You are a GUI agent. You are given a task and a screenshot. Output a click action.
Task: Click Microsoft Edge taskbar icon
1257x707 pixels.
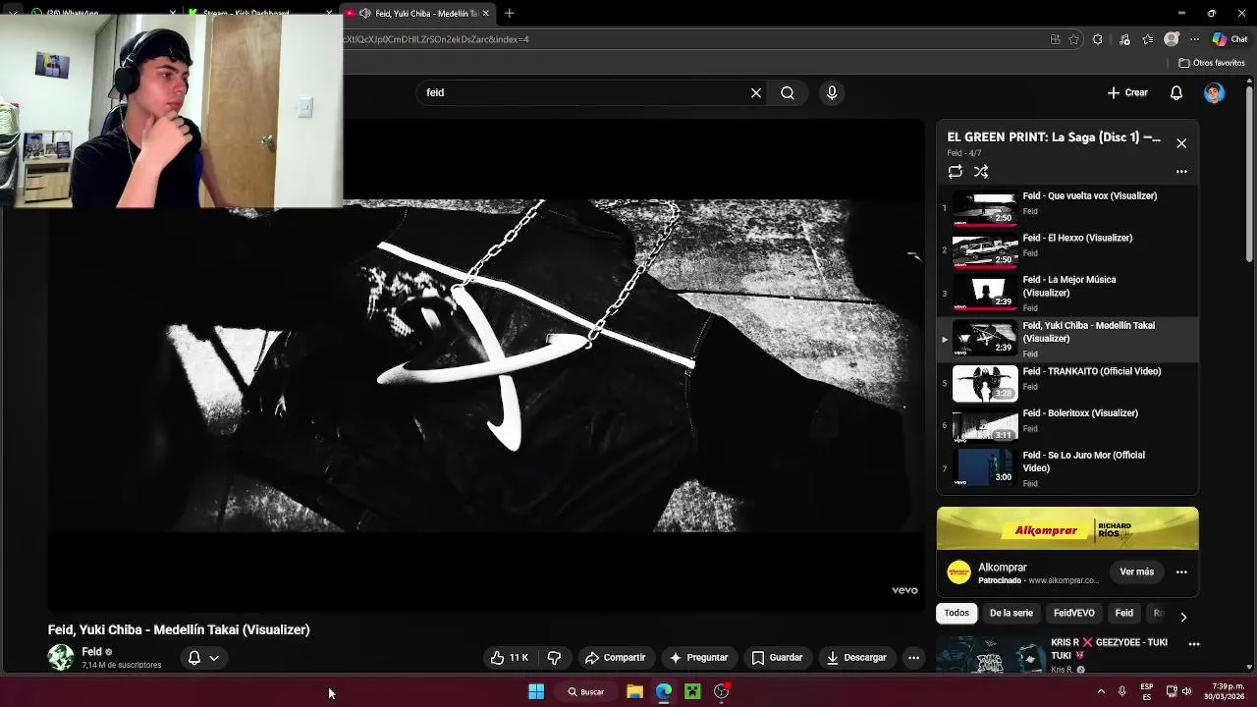[664, 692]
